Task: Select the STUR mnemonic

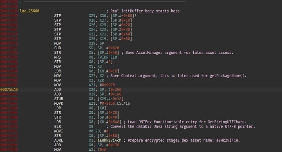Action: click(x=58, y=99)
